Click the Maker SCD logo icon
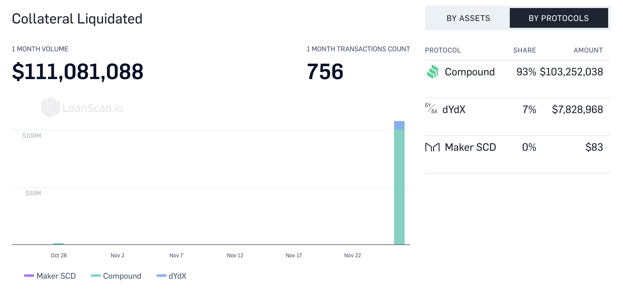 [x=432, y=147]
